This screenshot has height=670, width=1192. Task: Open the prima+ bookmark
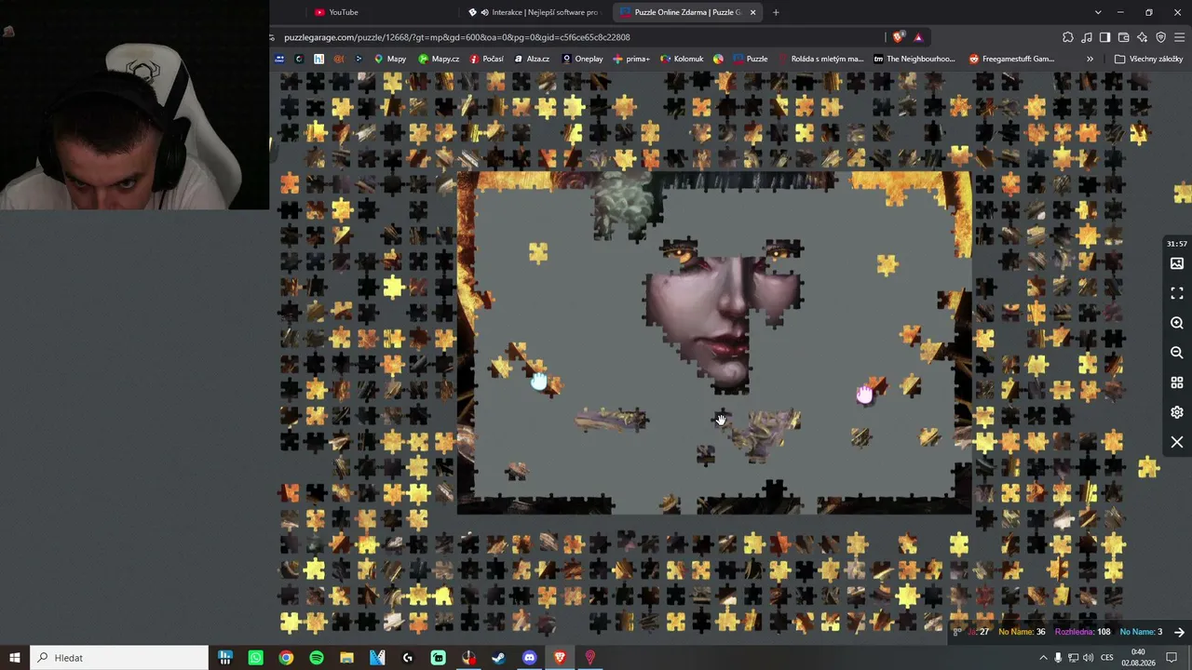631,59
